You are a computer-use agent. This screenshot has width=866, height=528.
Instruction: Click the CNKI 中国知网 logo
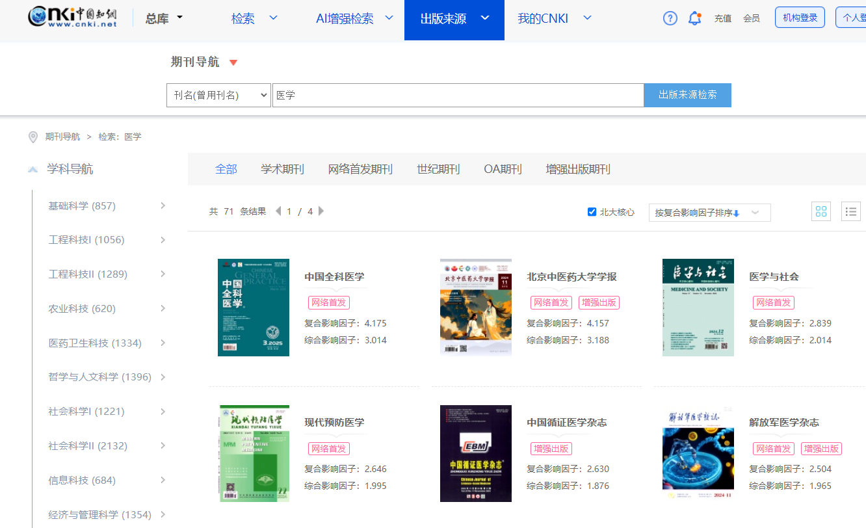[72, 18]
